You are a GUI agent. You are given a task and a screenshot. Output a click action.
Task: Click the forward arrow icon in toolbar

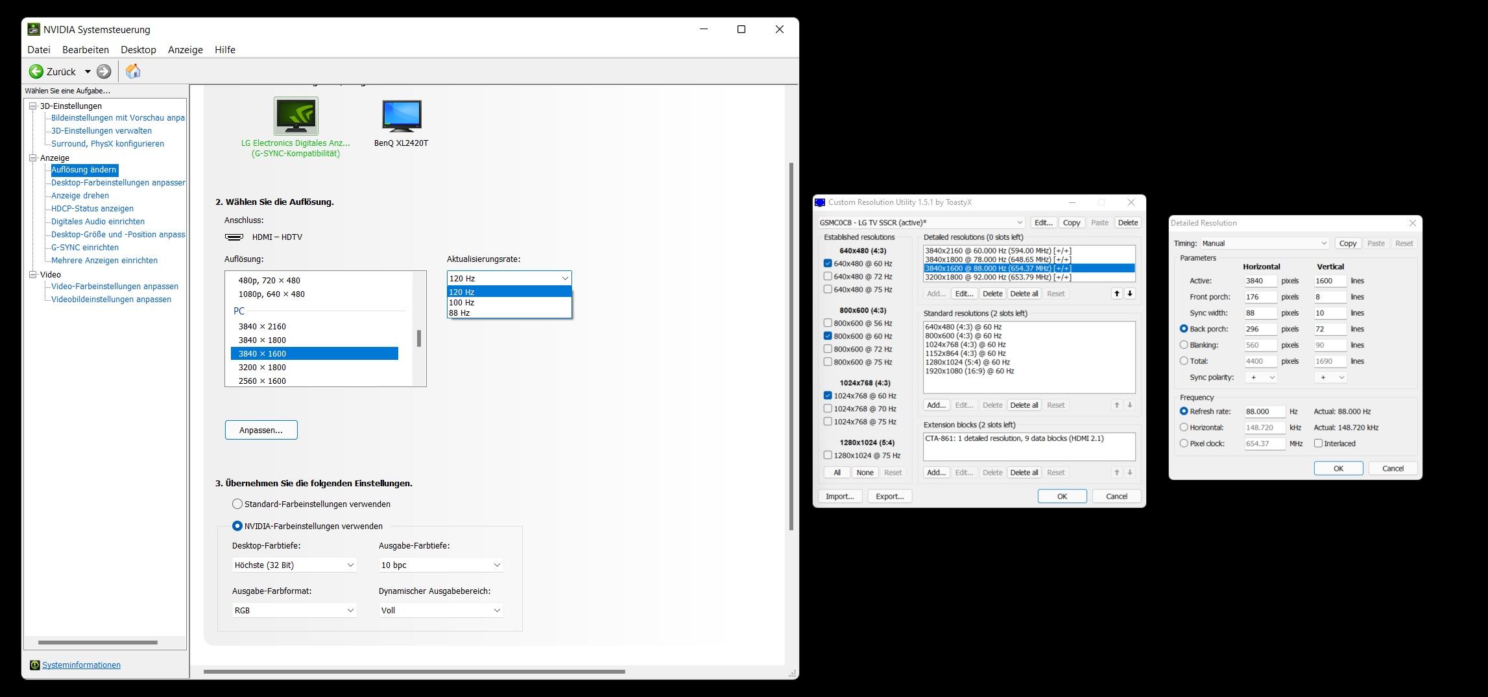coord(104,71)
